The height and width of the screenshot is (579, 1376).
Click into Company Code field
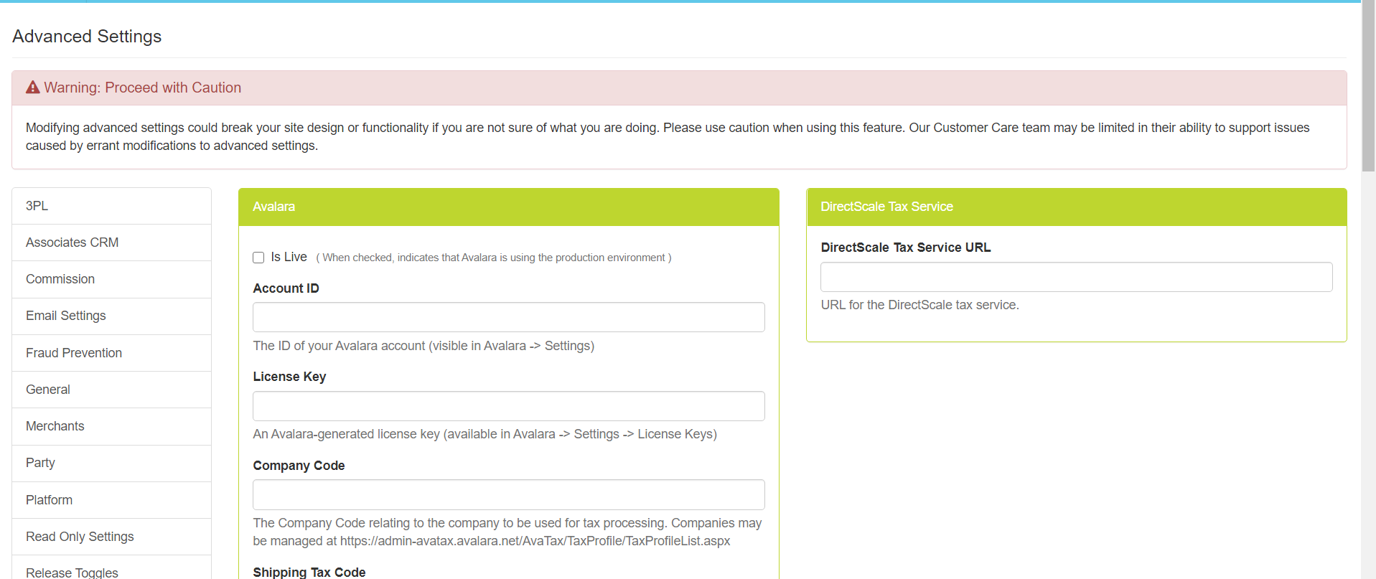pyautogui.click(x=508, y=495)
